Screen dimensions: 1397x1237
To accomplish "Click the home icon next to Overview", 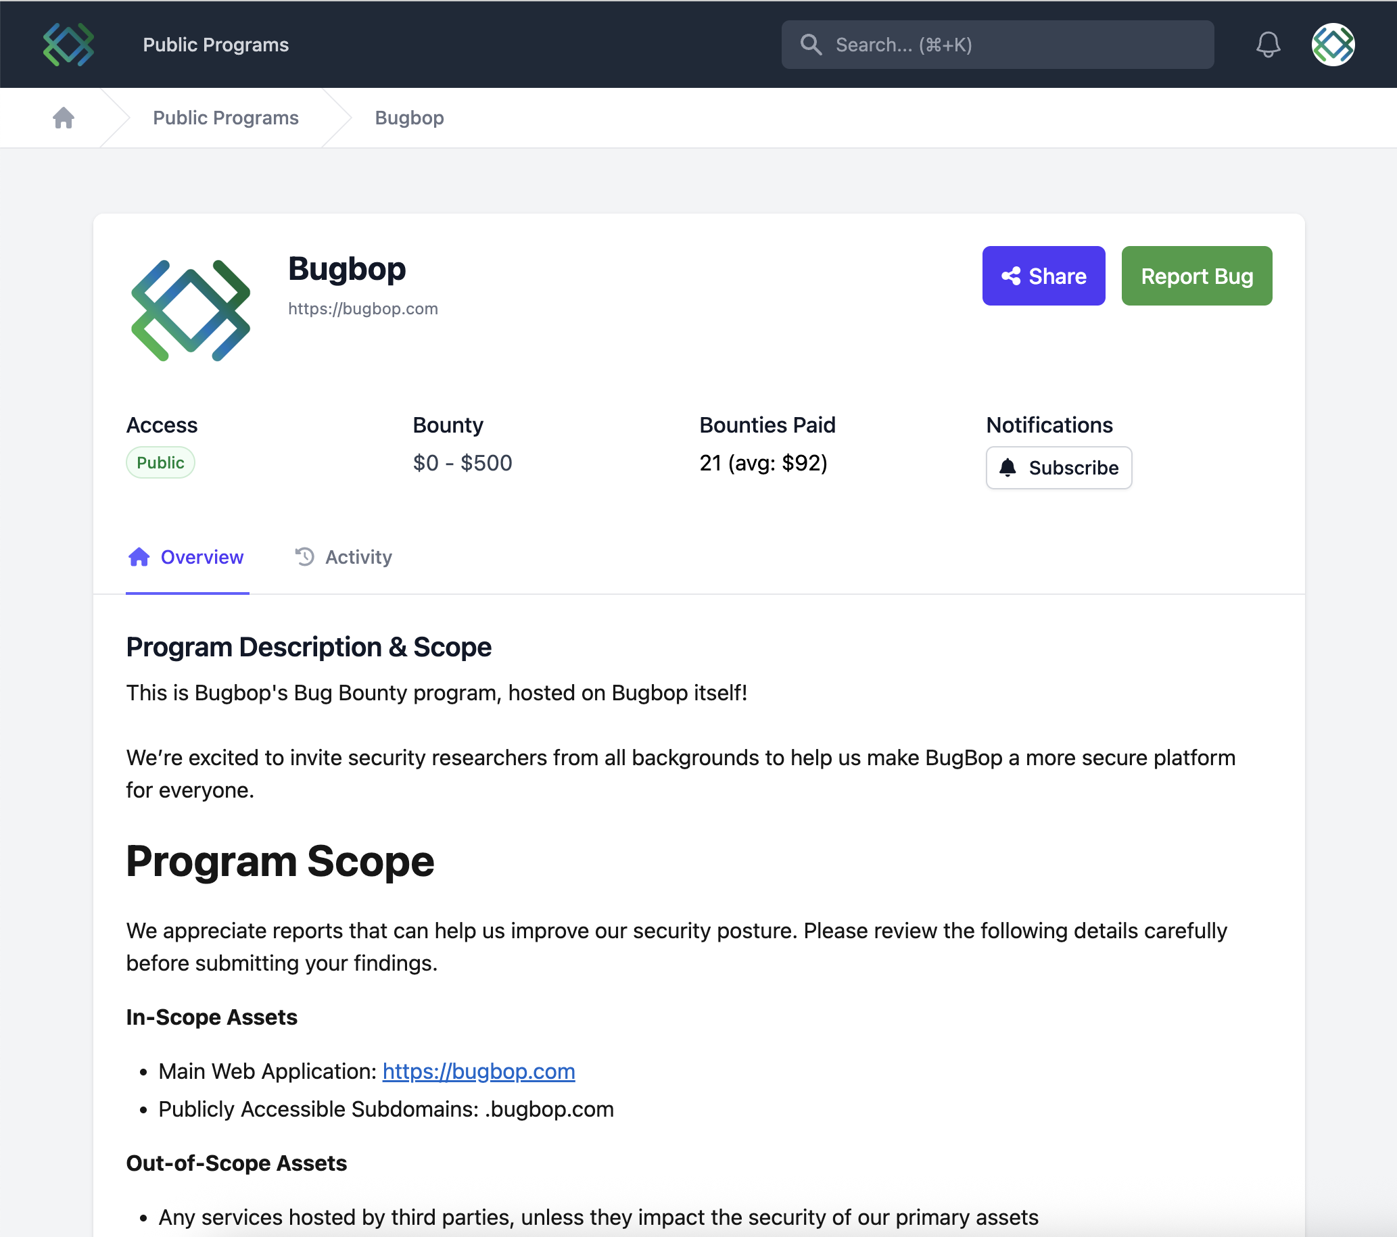I will [x=139, y=557].
